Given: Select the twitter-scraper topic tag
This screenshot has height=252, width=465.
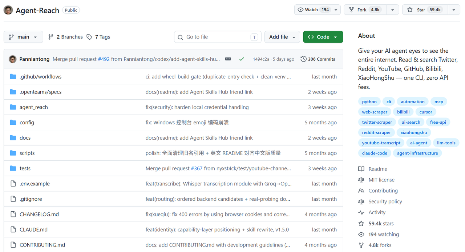Looking at the screenshot, I should click(x=377, y=122).
